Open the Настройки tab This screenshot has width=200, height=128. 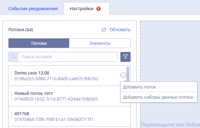(87, 9)
